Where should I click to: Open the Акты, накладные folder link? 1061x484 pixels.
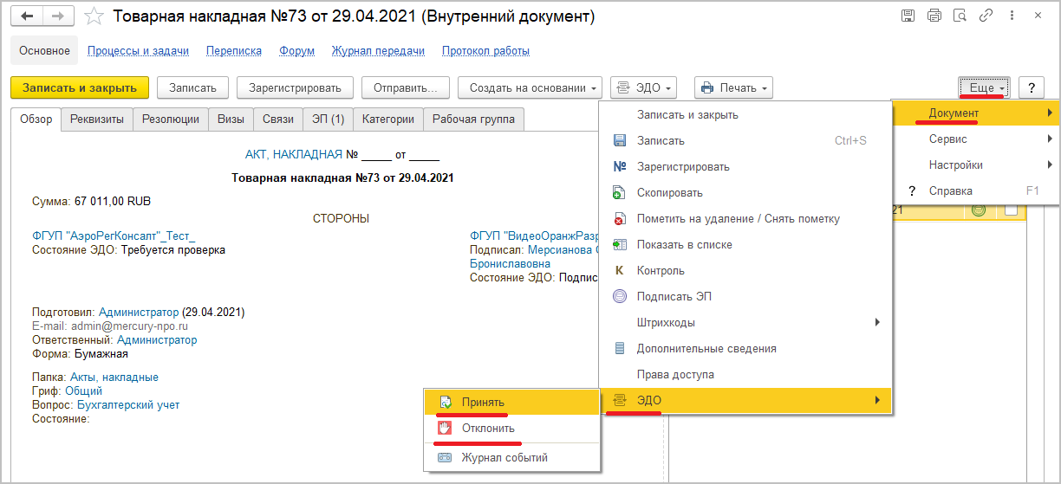point(114,378)
